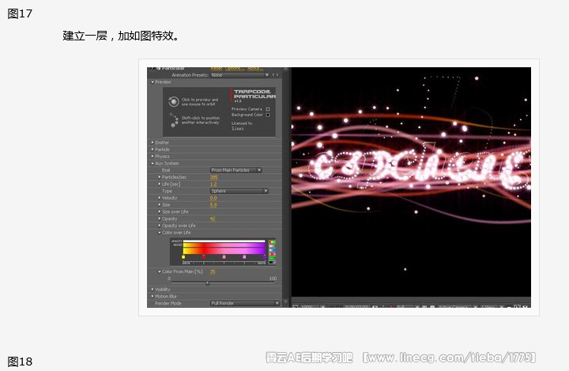Go to next animation preset arrow
This screenshot has width=569, height=371.
coord(277,75)
